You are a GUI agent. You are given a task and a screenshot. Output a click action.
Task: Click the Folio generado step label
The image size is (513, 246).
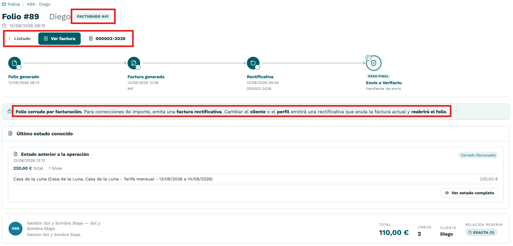click(x=24, y=77)
